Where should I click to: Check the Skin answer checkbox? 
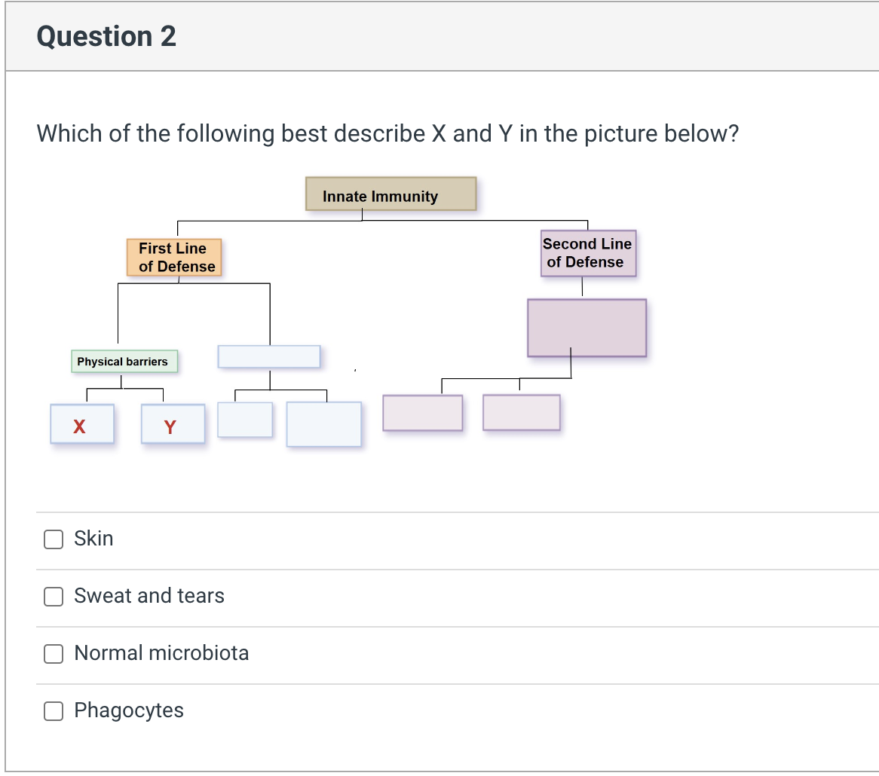(53, 539)
